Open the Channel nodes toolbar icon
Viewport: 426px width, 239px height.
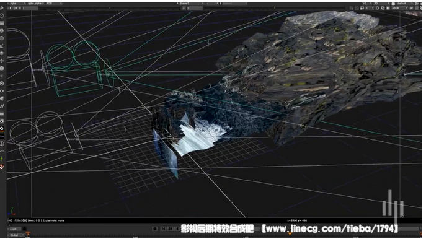point(2,24)
